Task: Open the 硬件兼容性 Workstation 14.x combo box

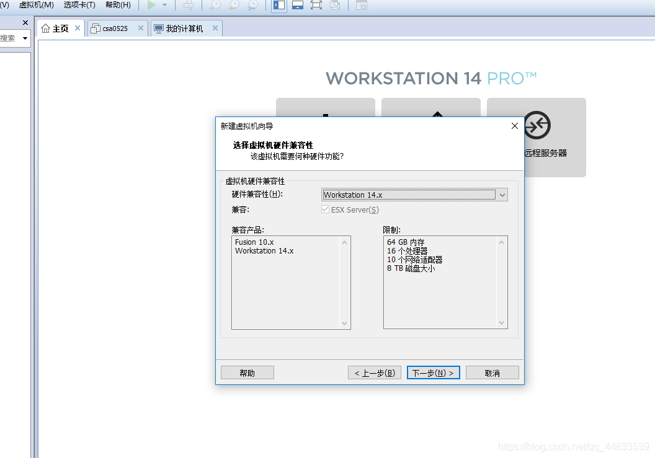Action: click(414, 195)
